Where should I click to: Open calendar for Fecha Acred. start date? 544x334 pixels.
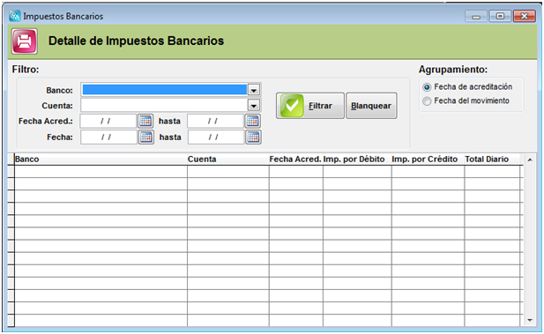coord(145,121)
